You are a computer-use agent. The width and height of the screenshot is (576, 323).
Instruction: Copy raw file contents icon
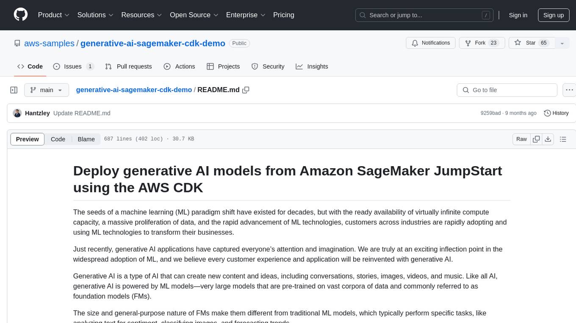537,139
